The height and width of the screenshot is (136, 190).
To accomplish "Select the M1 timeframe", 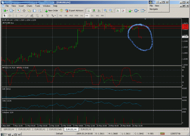I will click(61, 15).
